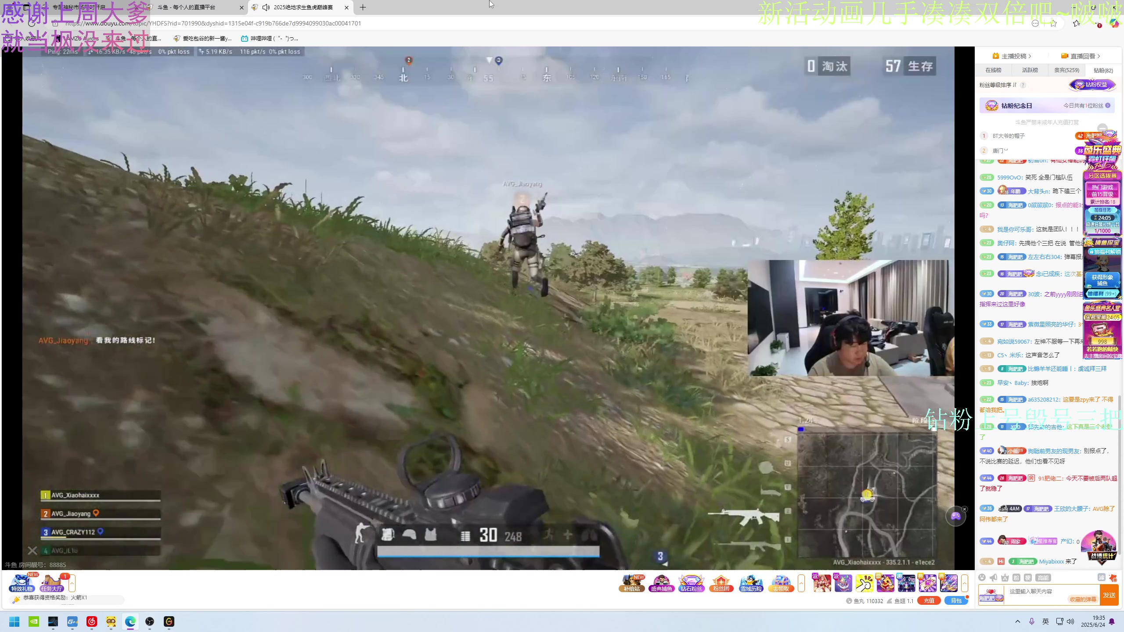Click the browser address bar URL
1124x632 pixels.
(x=213, y=23)
